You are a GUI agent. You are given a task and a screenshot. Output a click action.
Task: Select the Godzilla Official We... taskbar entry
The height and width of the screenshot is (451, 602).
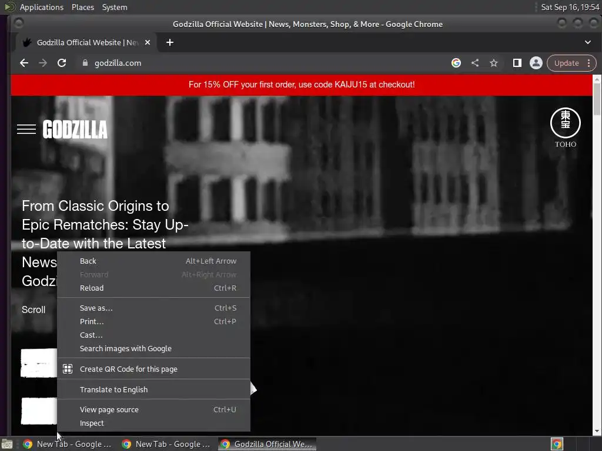pos(267,444)
